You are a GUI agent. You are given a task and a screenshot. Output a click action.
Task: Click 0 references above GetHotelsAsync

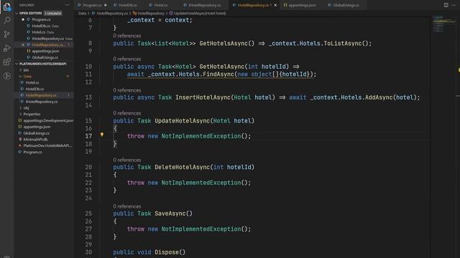(127, 36)
